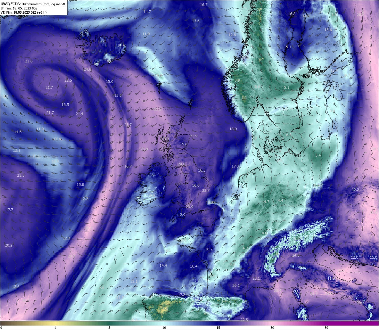Click the map value '11.6'
Viewport: 379px width, 330px height.
[57, 139]
